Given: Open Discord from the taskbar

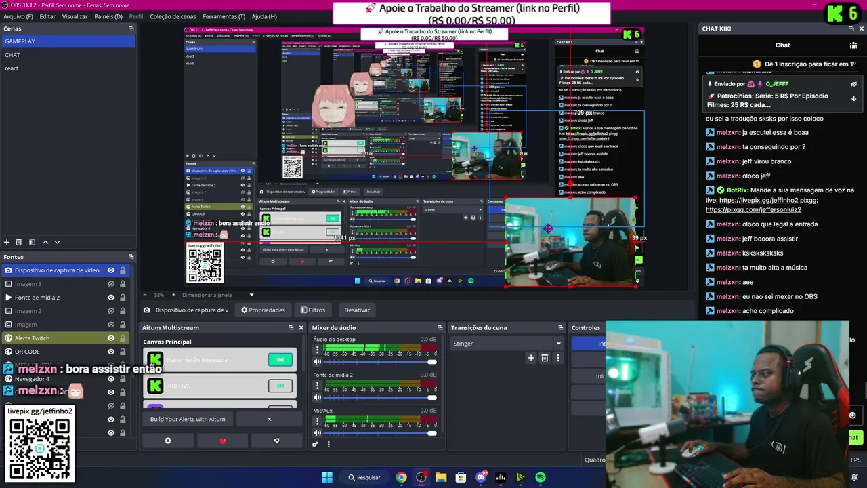Looking at the screenshot, I should pos(481,477).
